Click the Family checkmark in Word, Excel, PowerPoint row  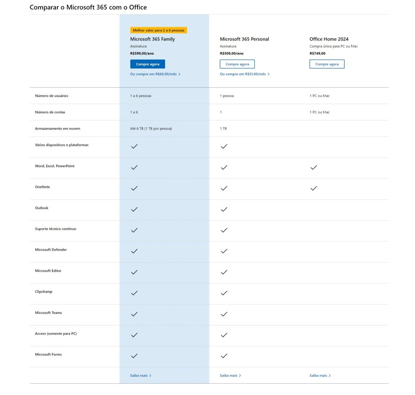[x=134, y=168]
